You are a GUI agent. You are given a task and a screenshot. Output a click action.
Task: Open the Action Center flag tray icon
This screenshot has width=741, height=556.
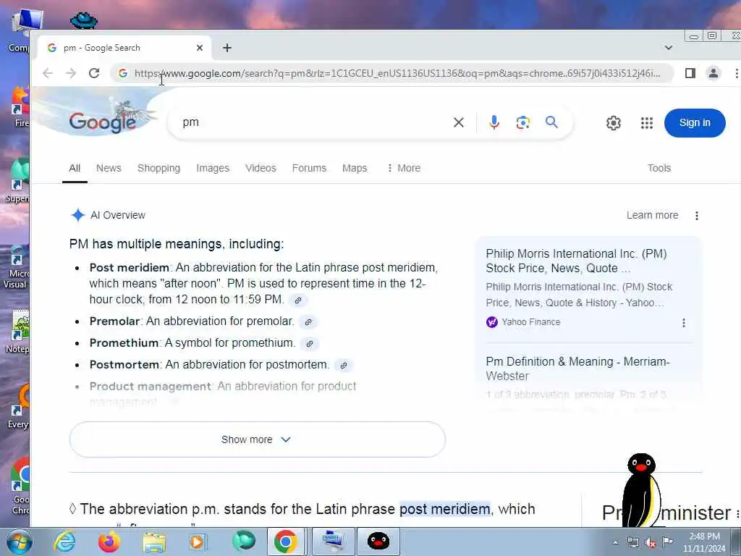[x=667, y=542]
